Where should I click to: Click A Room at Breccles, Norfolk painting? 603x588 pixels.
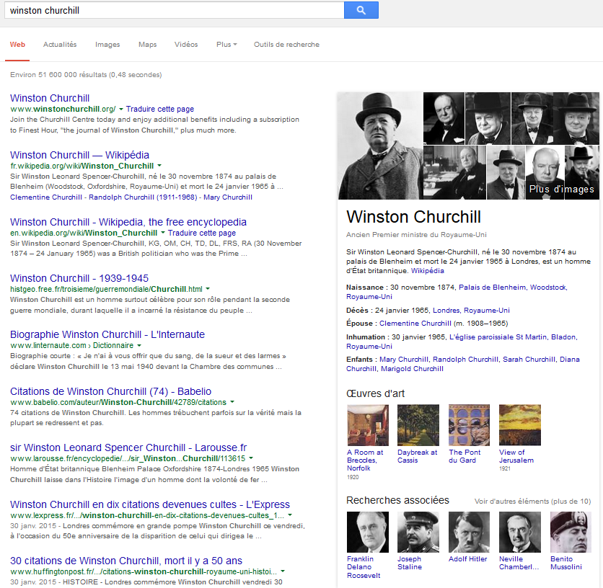click(368, 424)
